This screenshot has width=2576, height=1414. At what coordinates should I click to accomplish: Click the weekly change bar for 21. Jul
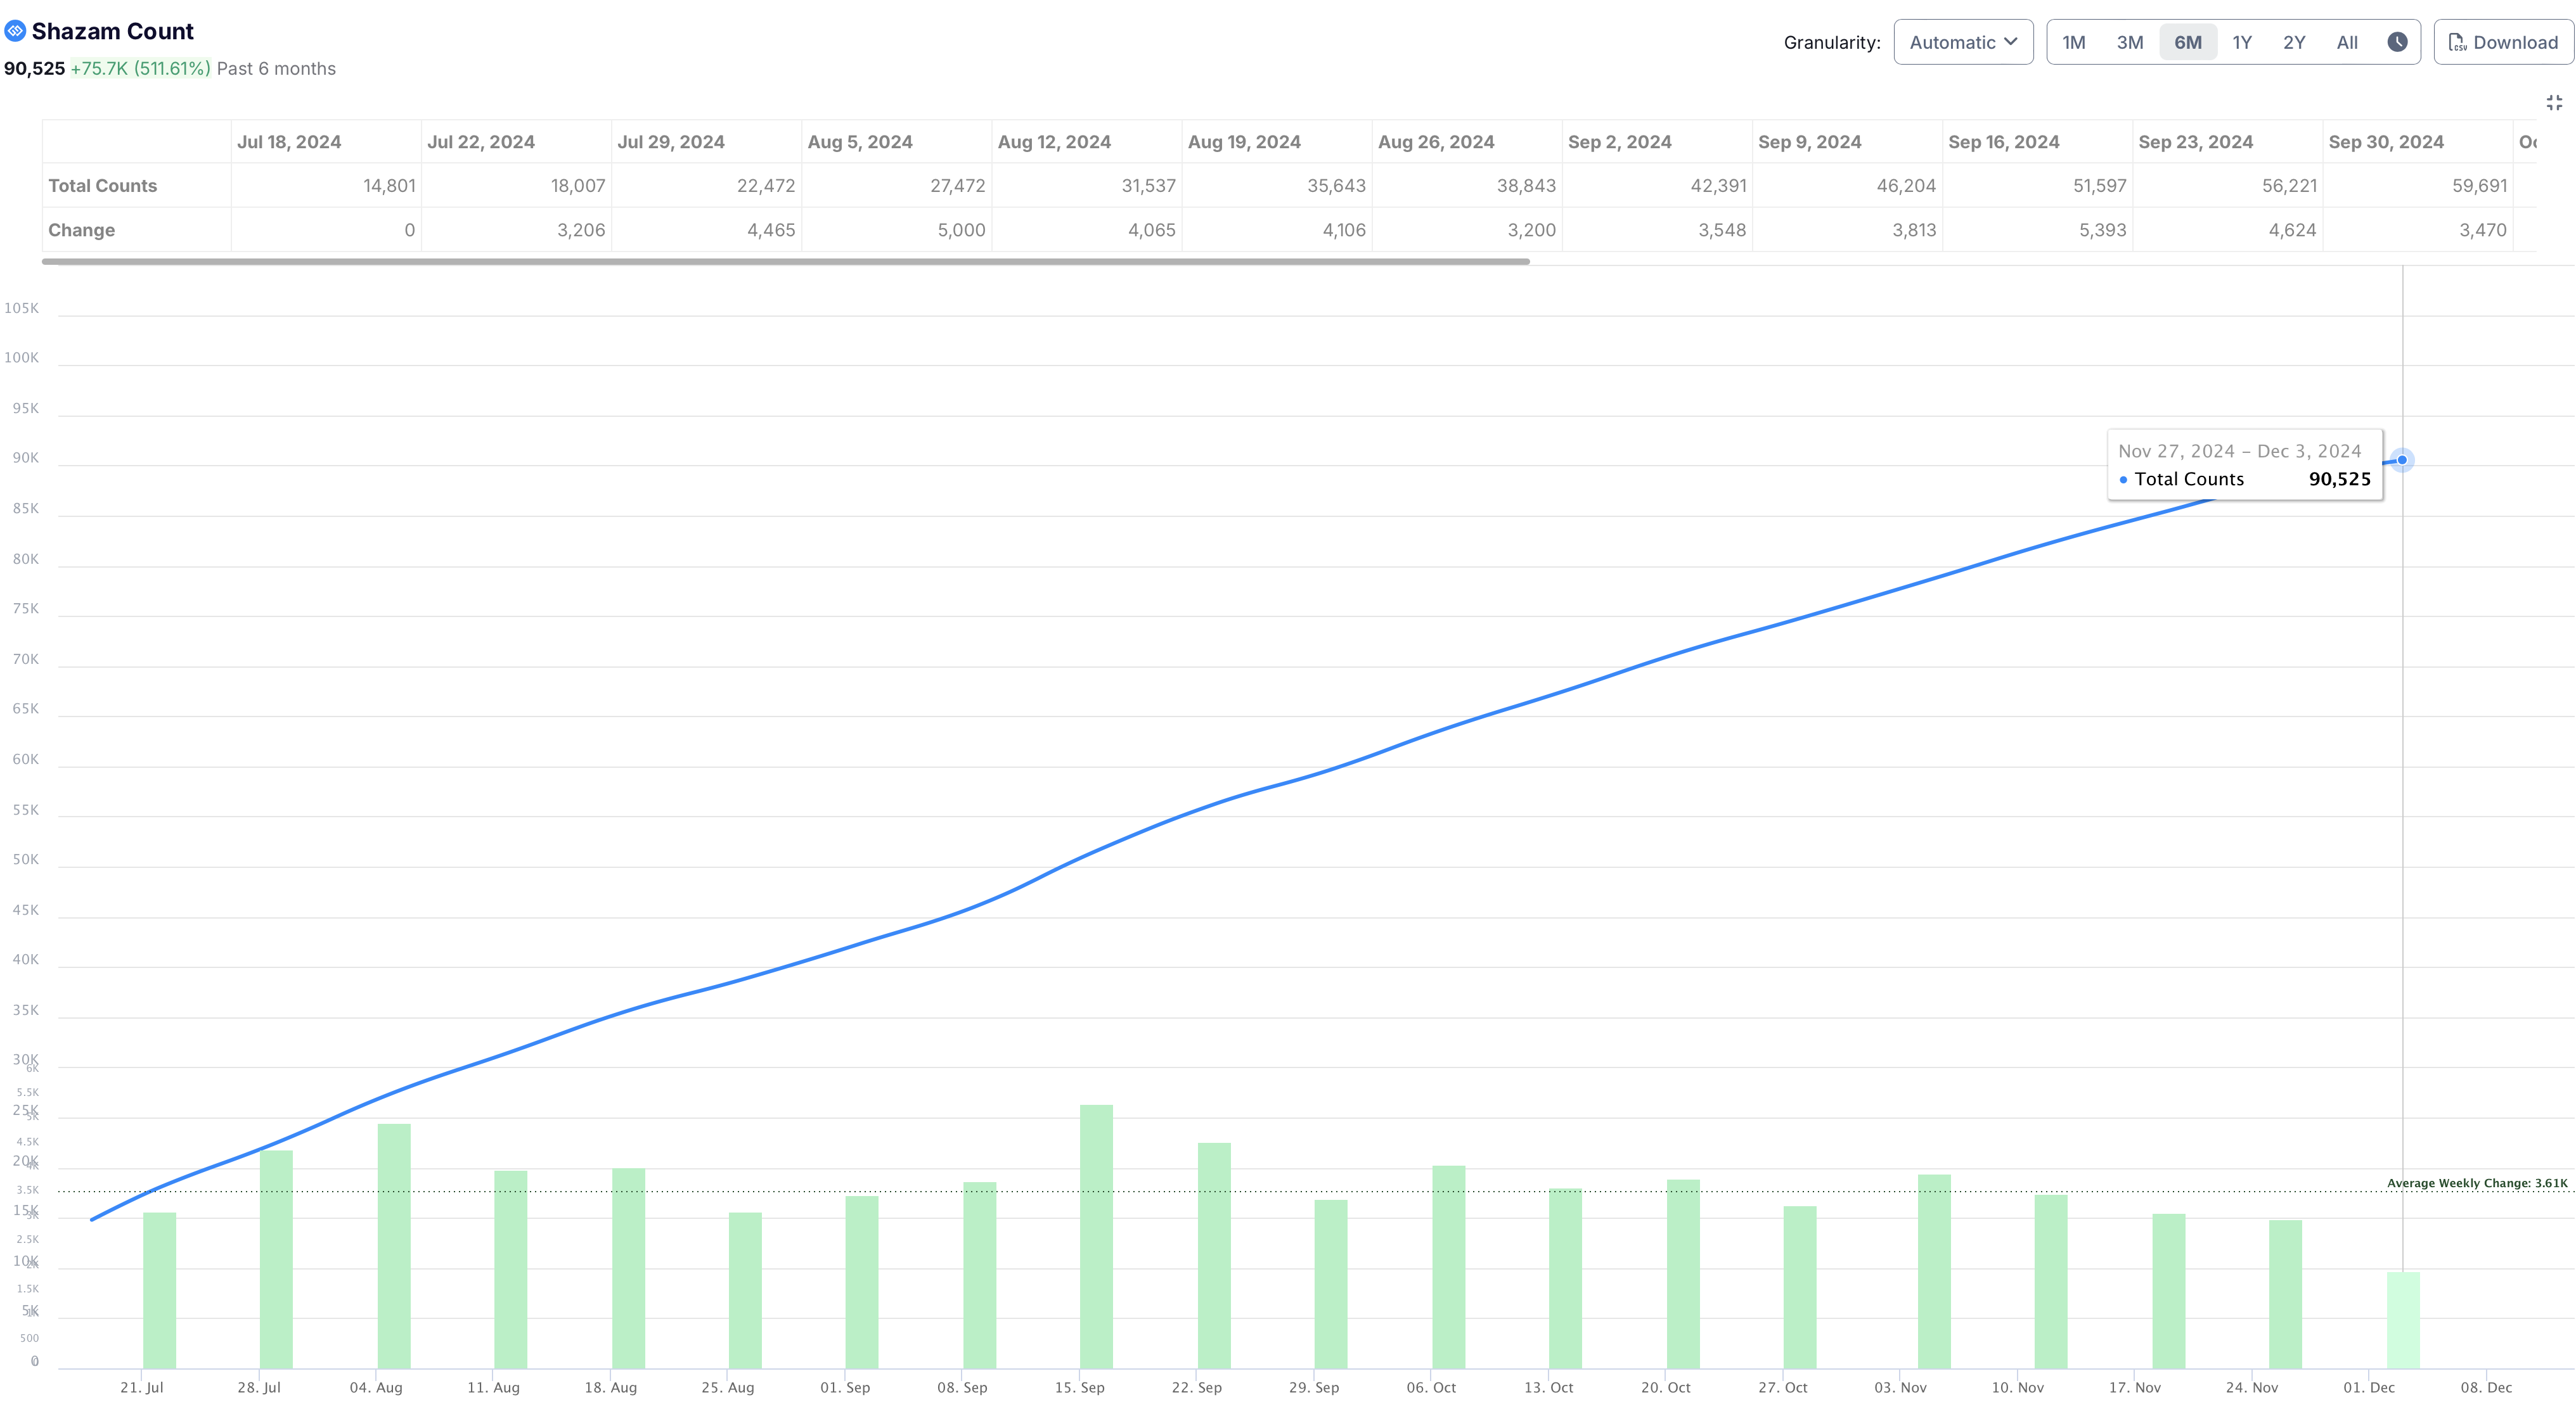tap(159, 1290)
